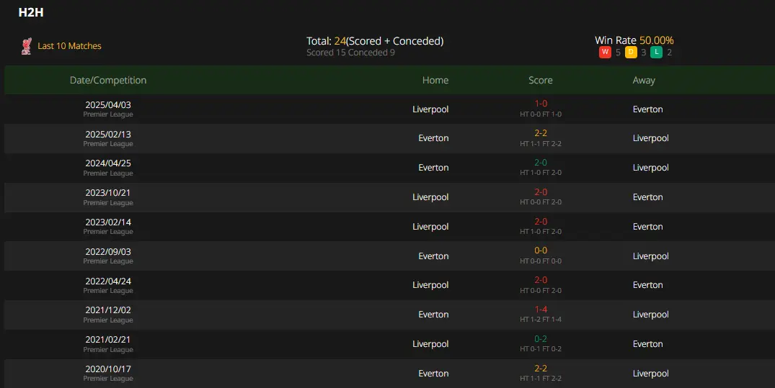Open the 2-0 score on 2023/10/21
This screenshot has width=775, height=388.
(x=541, y=192)
